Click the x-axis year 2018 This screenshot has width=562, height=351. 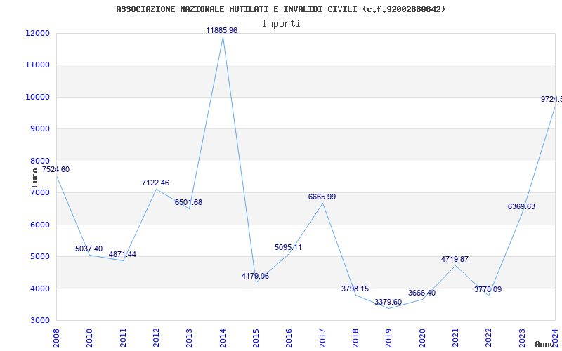click(355, 338)
